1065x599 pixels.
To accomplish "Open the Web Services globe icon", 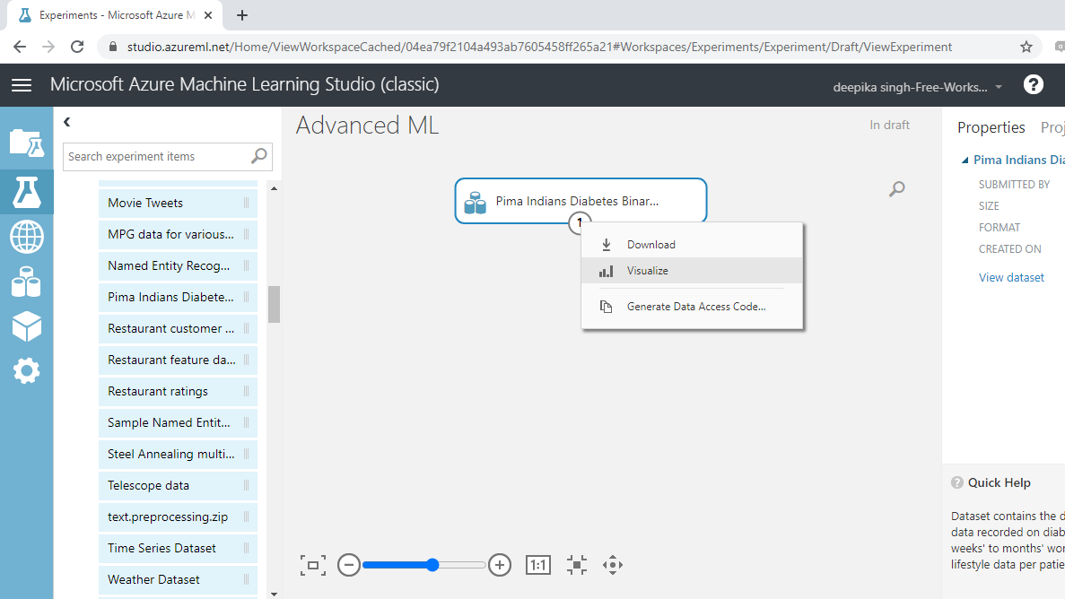I will [x=27, y=237].
